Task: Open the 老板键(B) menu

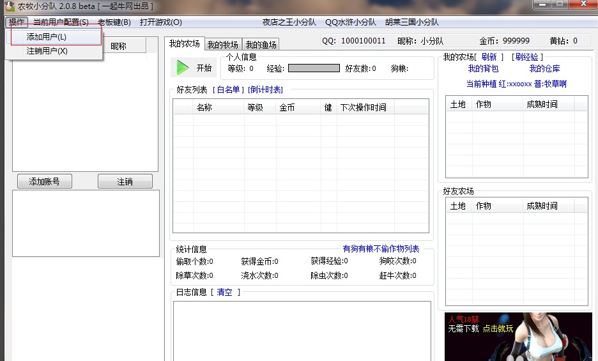Action: pyautogui.click(x=114, y=22)
